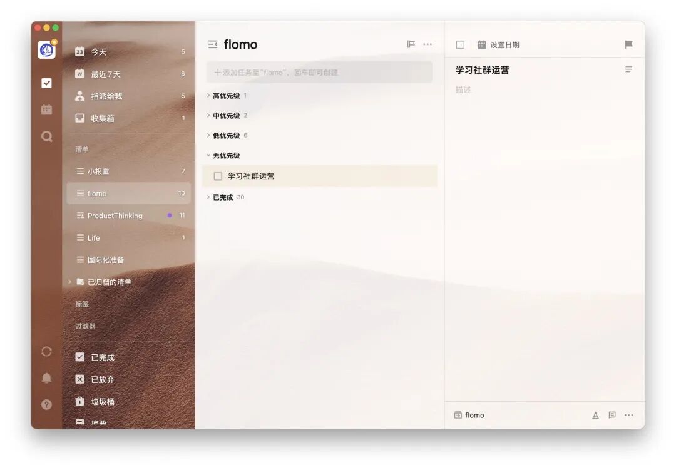This screenshot has width=676, height=470.
Task: Select the 小报童 list
Action: [129, 171]
